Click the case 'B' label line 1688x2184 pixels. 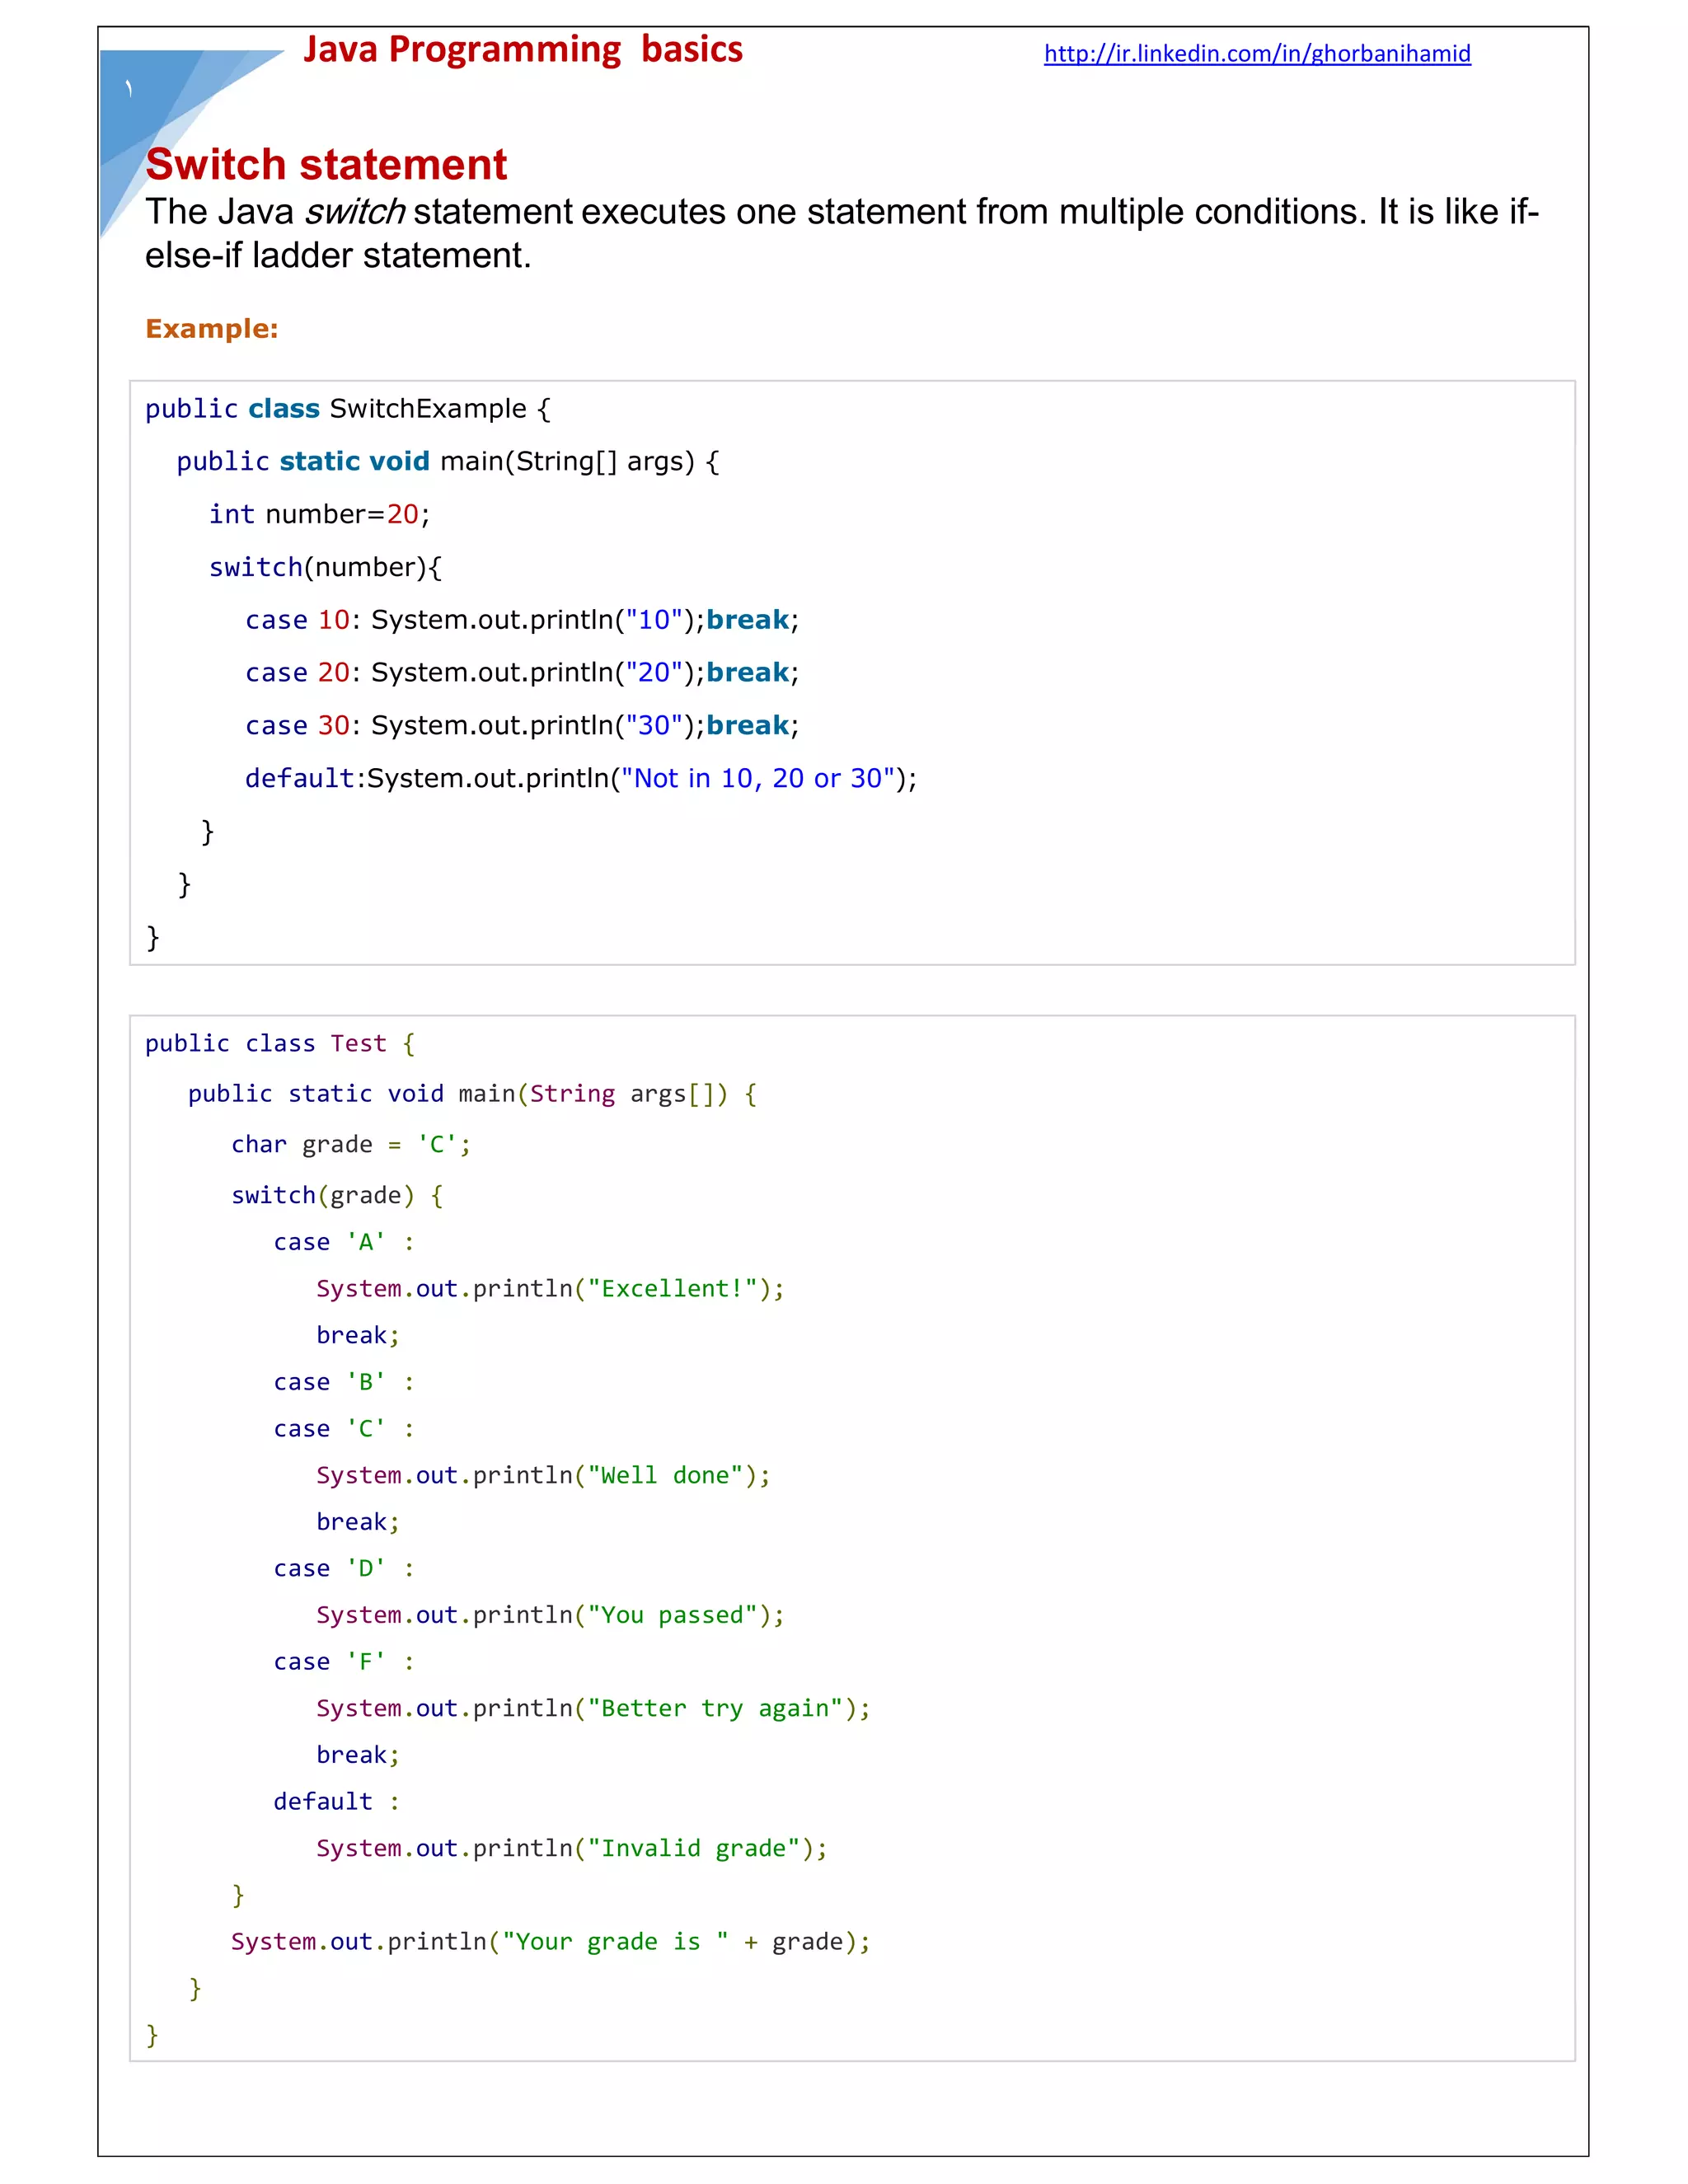coord(343,1382)
